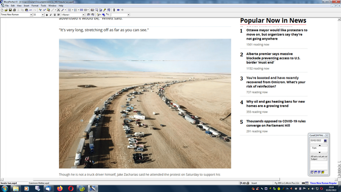Click the Zoom magnifier icon
341x192 pixels.
click(96, 10)
